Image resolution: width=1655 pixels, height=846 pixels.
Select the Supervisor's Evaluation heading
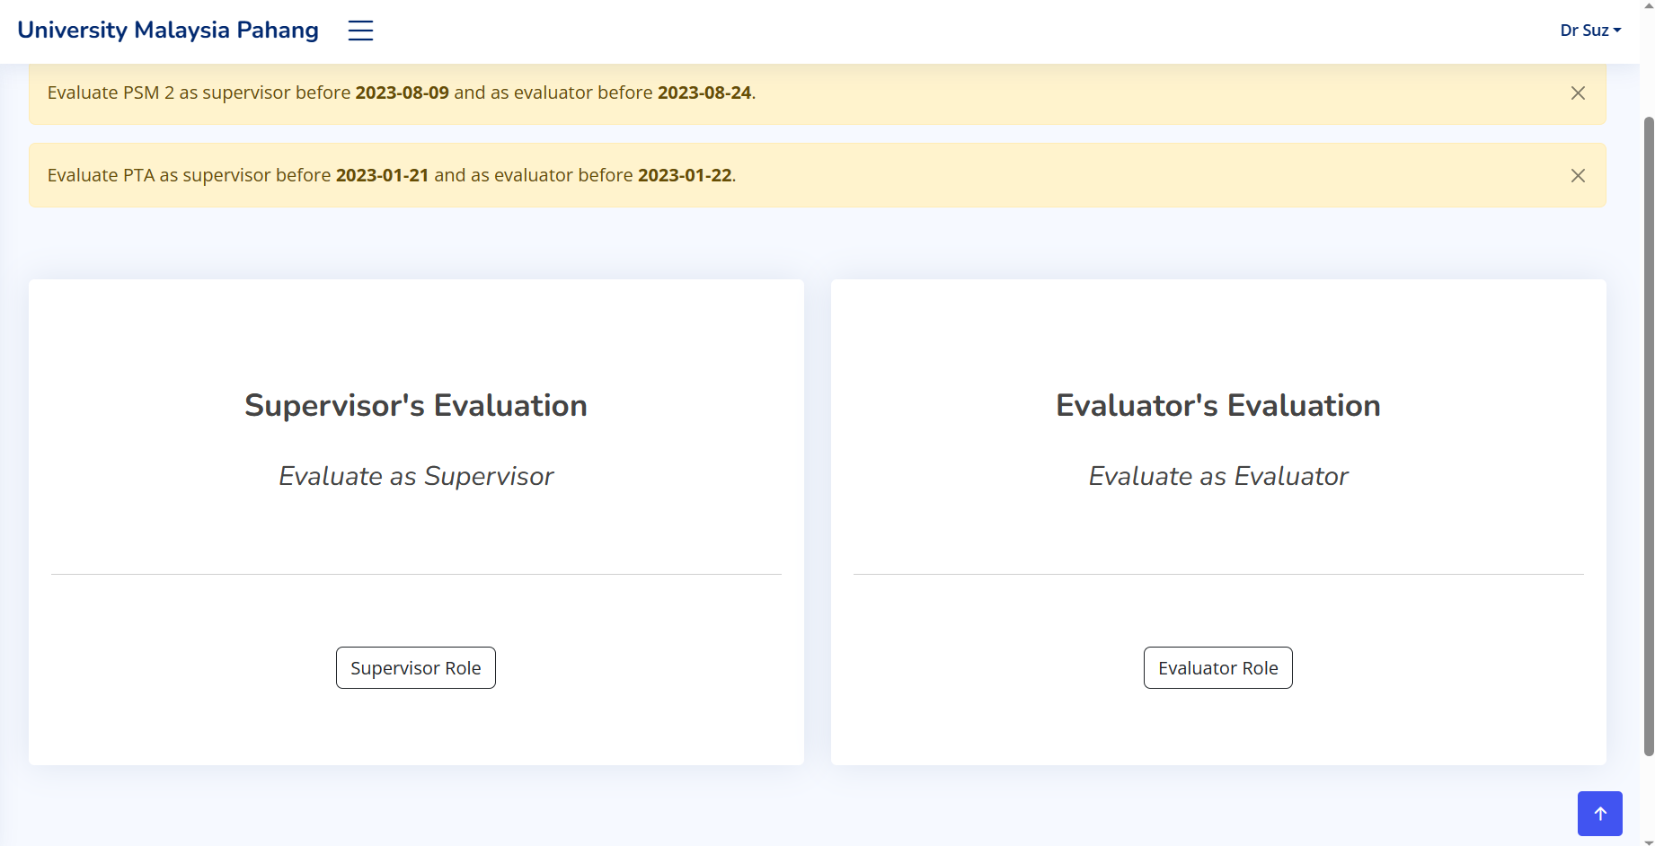tap(415, 406)
